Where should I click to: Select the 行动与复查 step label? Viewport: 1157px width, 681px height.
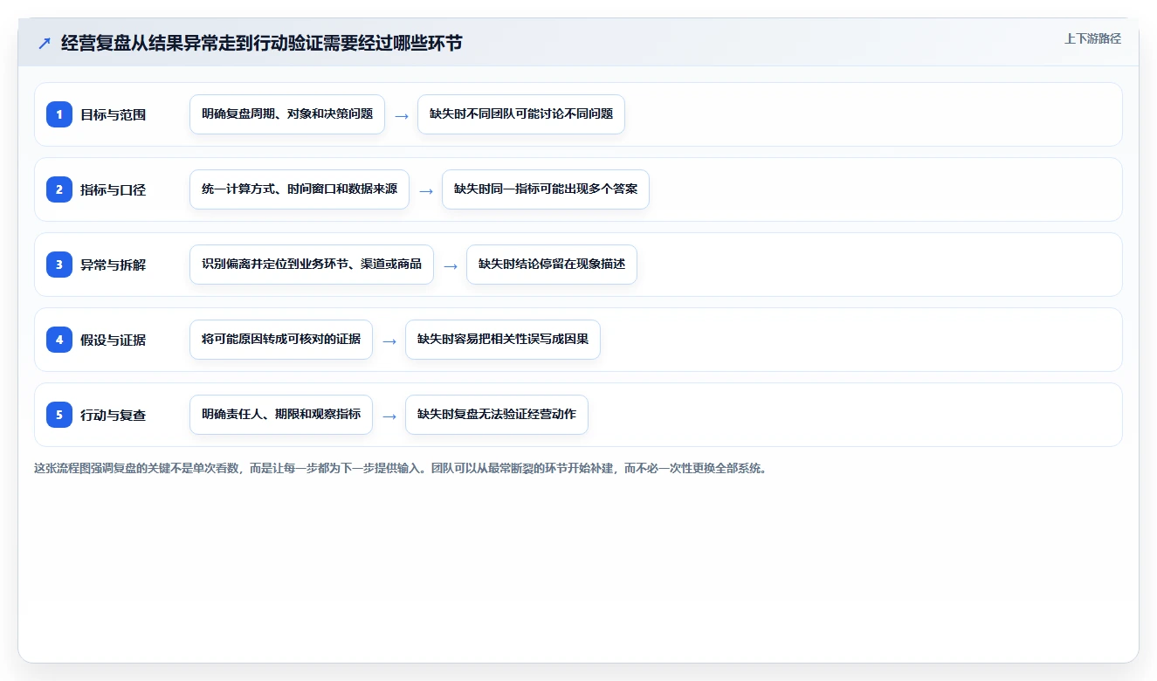113,415
